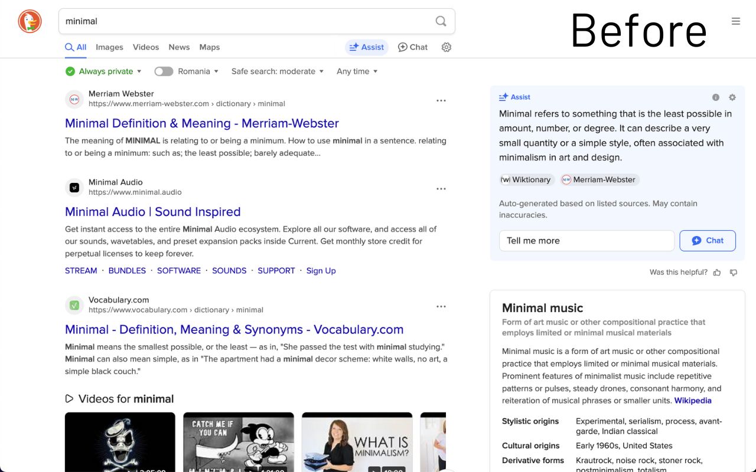This screenshot has height=472, width=756.
Task: Switch to the News tab
Action: coord(179,47)
